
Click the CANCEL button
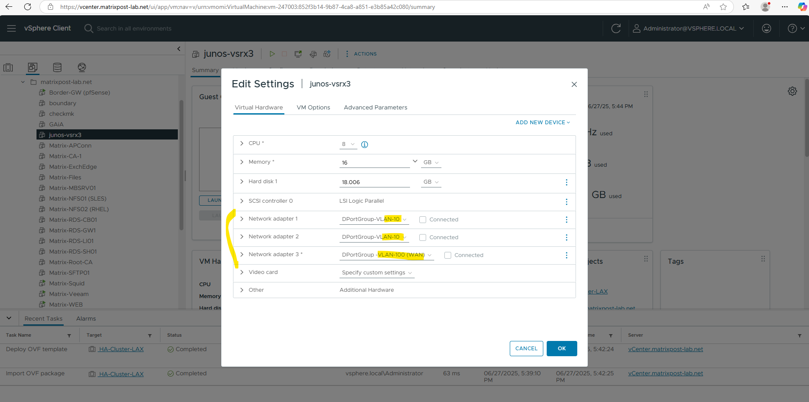(526, 349)
